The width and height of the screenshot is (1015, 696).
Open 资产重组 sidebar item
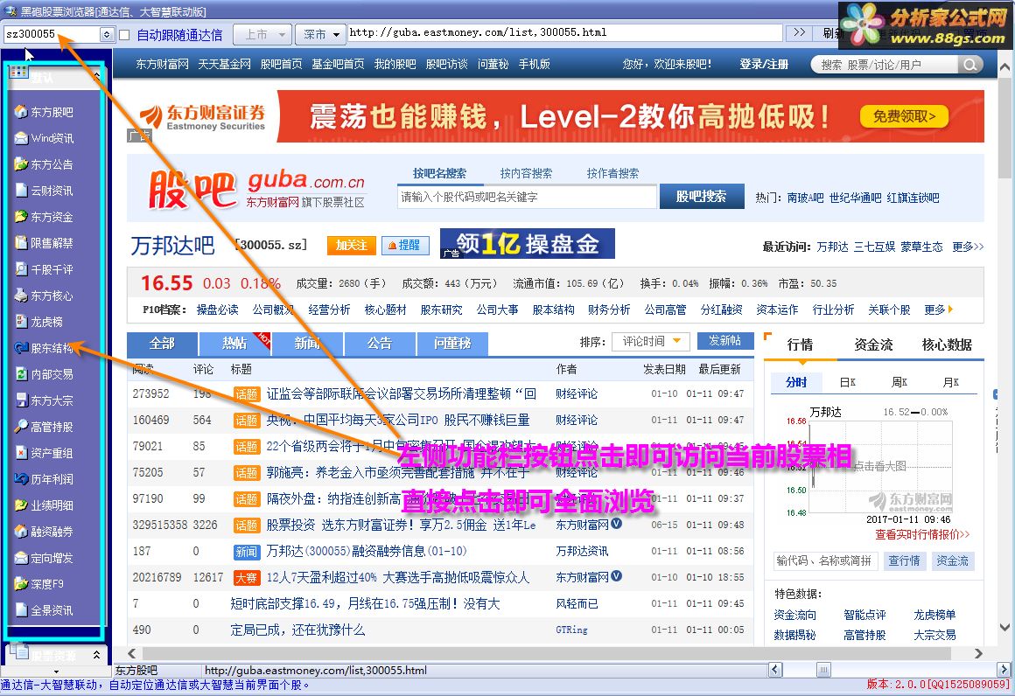click(x=44, y=453)
